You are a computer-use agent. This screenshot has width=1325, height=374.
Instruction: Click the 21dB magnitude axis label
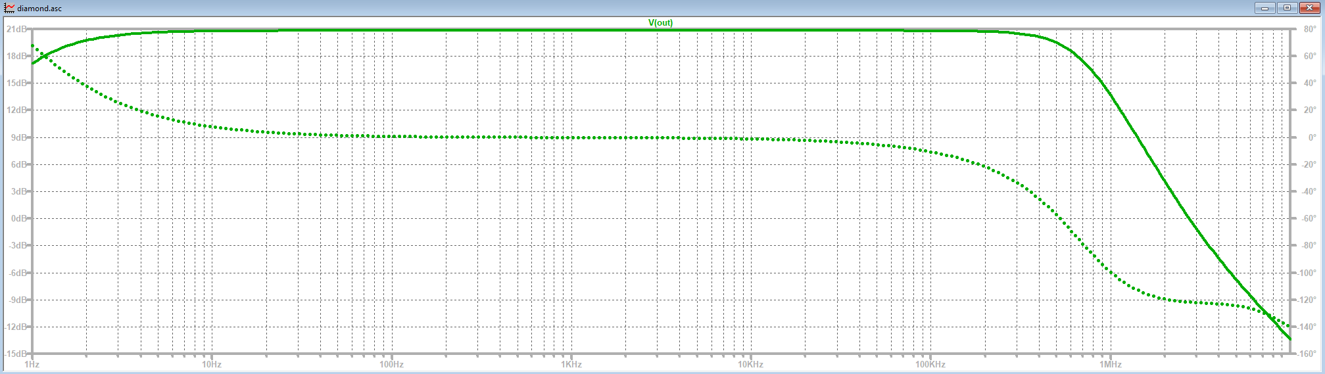click(x=16, y=30)
